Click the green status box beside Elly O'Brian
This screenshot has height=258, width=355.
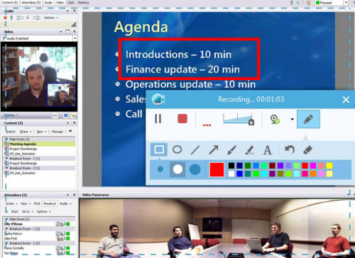coord(68,224)
